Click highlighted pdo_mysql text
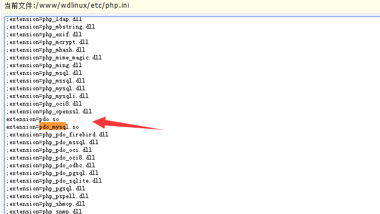Screen dimensions: 380x214 click(52, 127)
